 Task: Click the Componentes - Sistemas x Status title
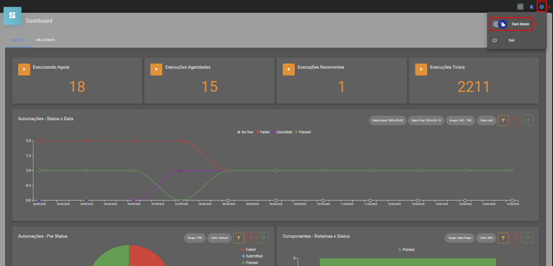[316, 236]
